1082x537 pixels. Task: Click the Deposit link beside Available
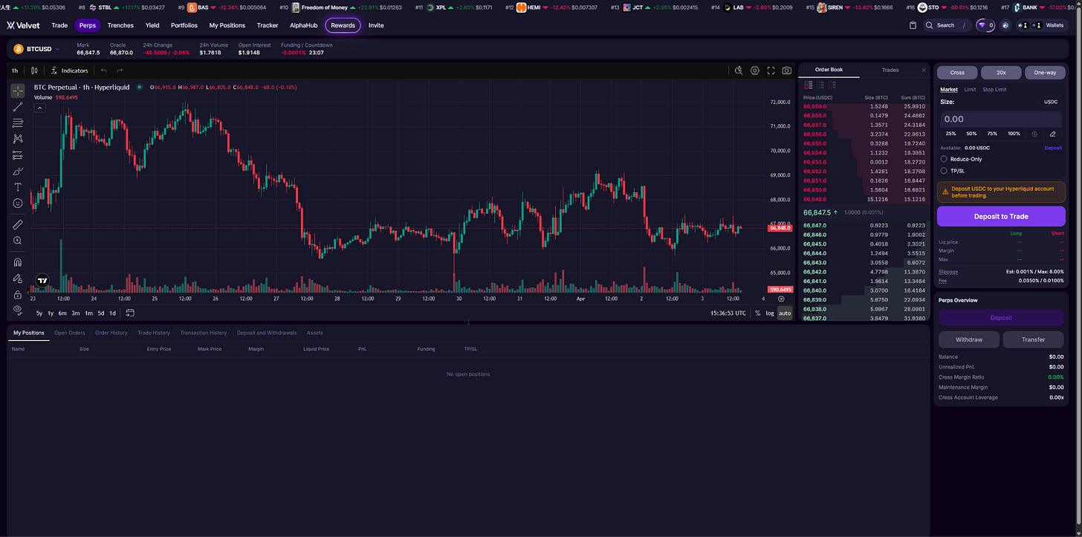1053,148
